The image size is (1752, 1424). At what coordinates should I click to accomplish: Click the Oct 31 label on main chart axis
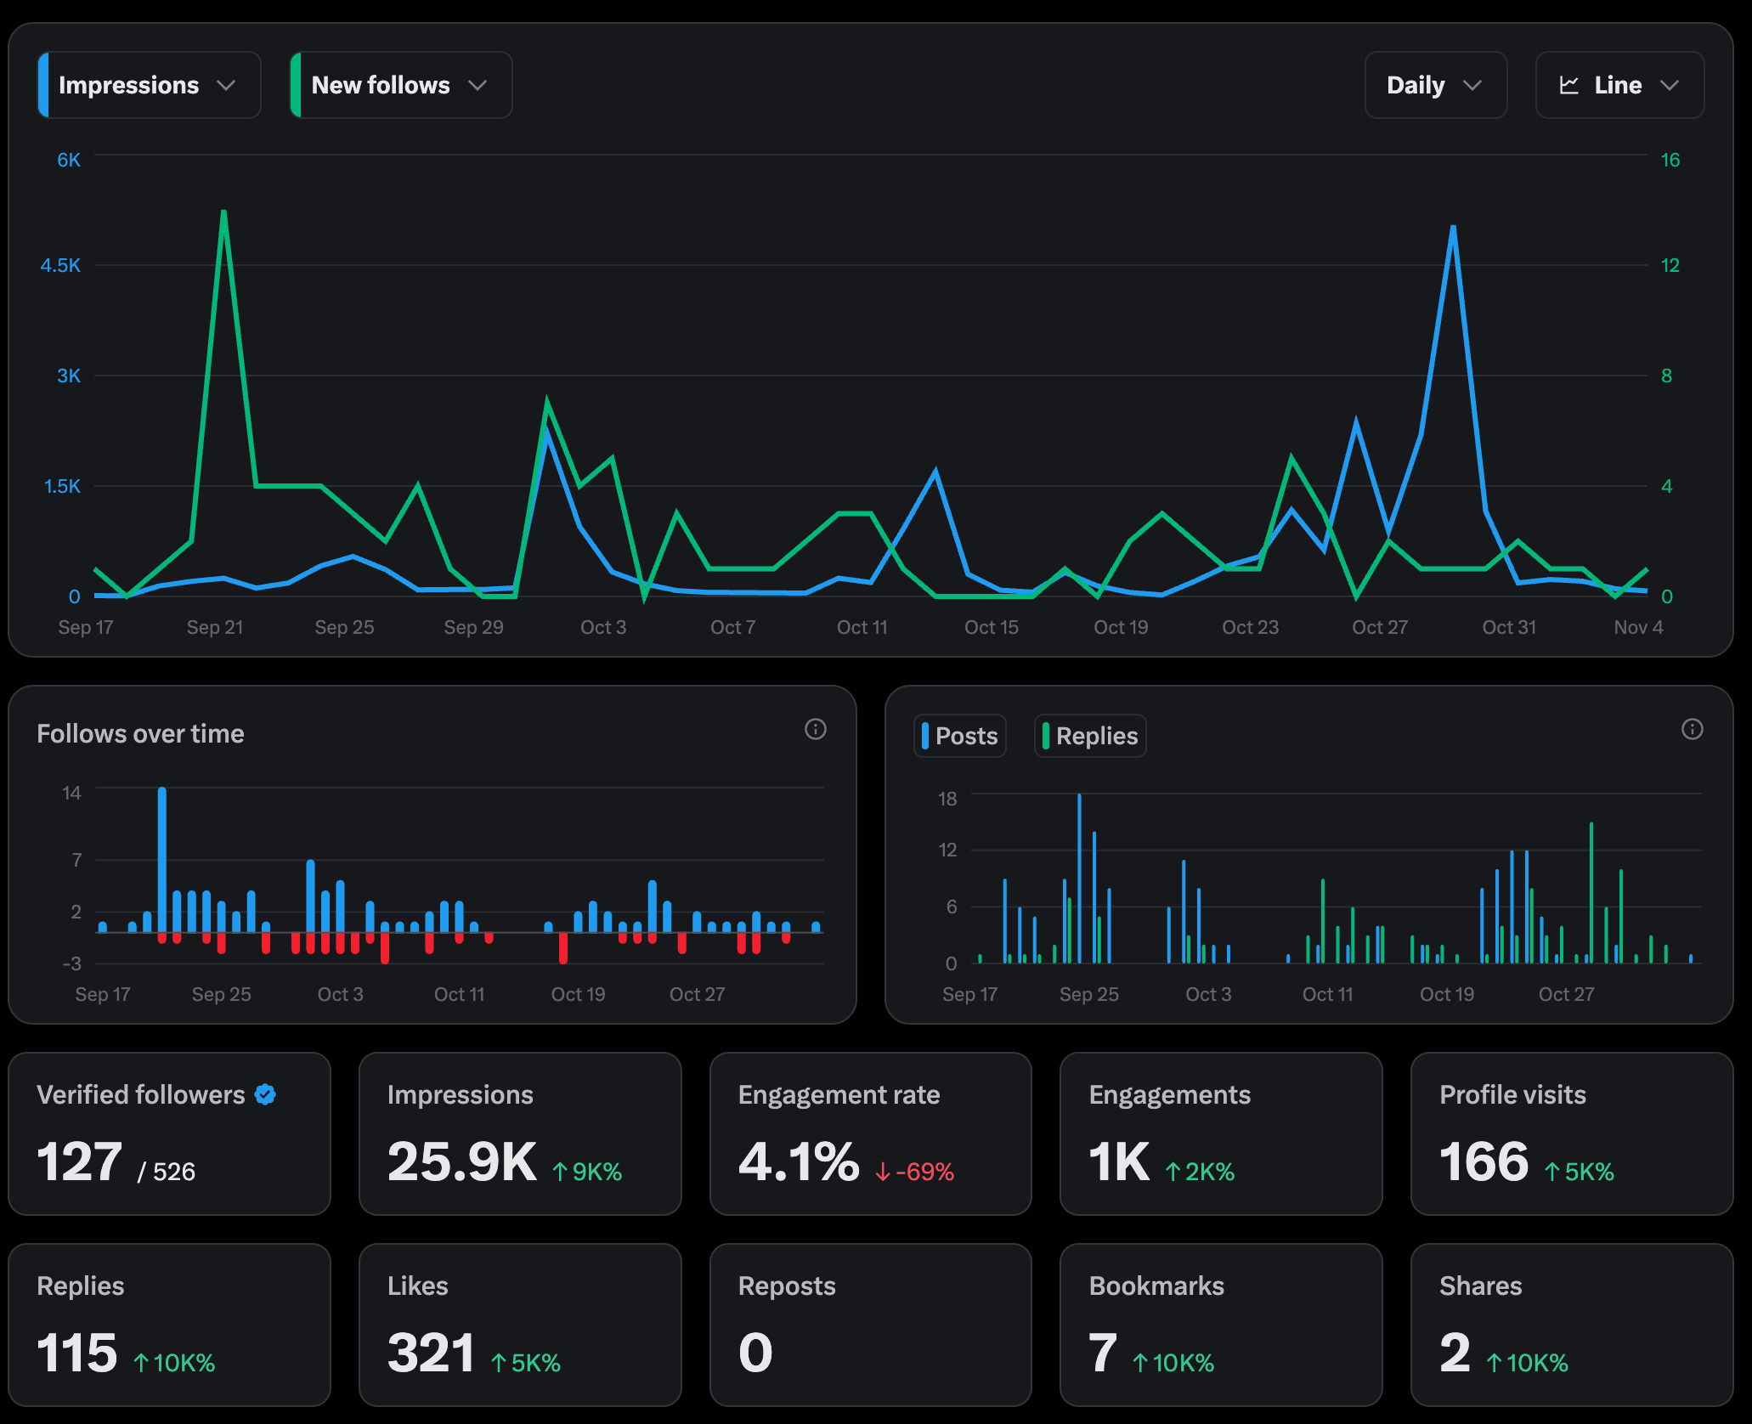point(1509,627)
